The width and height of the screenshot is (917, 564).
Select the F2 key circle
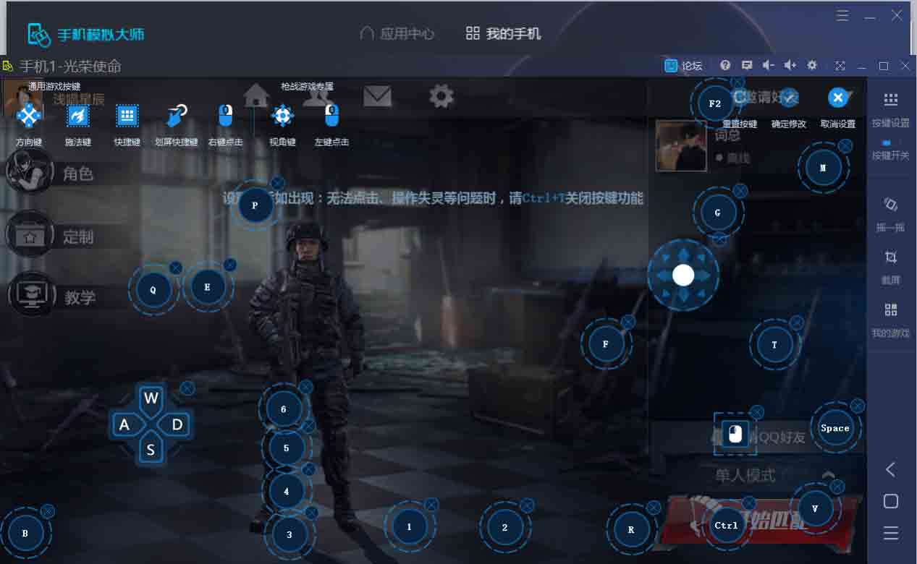715,103
